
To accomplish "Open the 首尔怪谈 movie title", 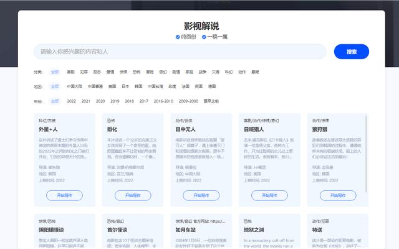I will [x=117, y=230].
